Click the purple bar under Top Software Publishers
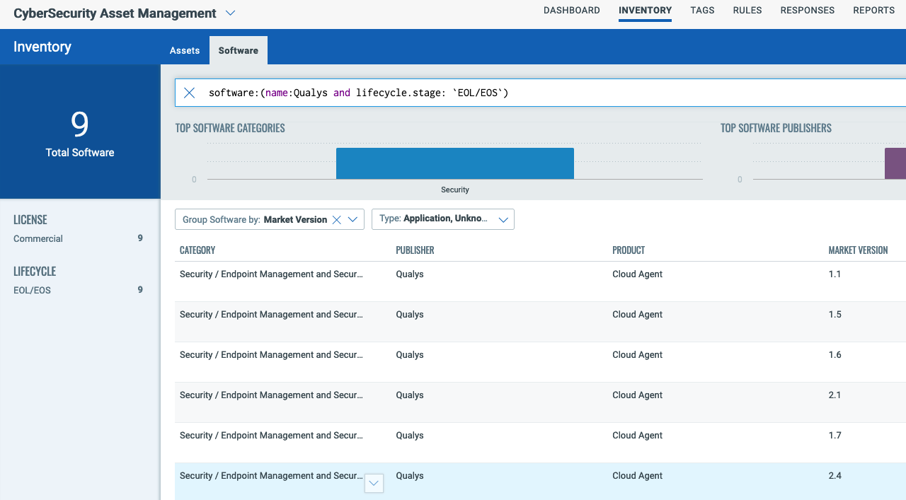This screenshot has height=500, width=906. point(896,163)
